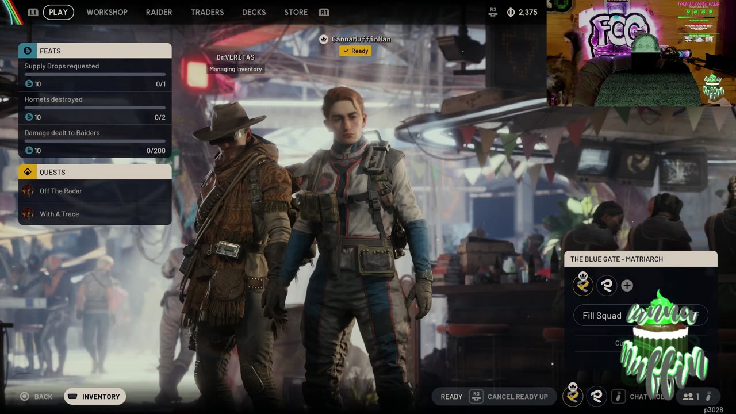
Task: Click the DrVERITAS player name
Action: [235, 57]
